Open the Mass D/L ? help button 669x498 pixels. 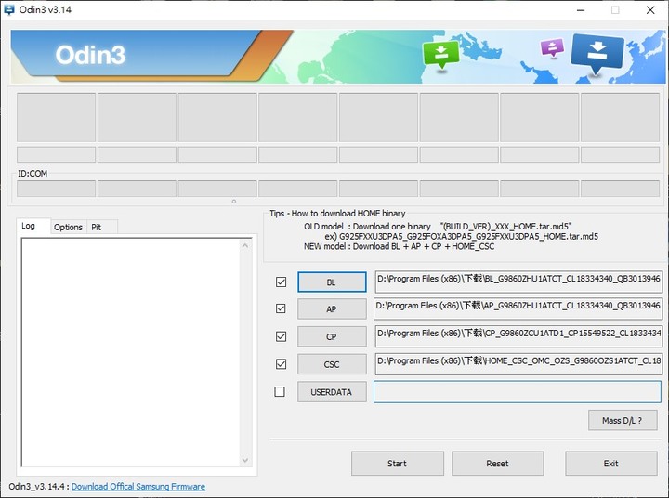point(623,420)
